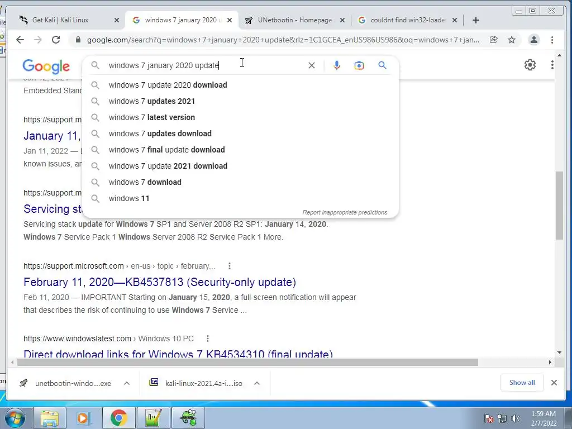Image resolution: width=572 pixels, height=429 pixels.
Task: Choose suggestion windows 7 download
Action: click(241, 183)
